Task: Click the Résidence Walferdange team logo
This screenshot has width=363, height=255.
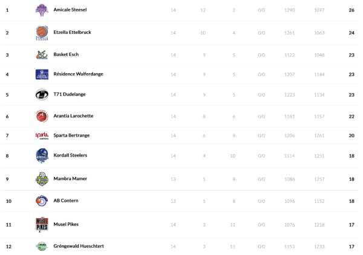Action: click(41, 74)
